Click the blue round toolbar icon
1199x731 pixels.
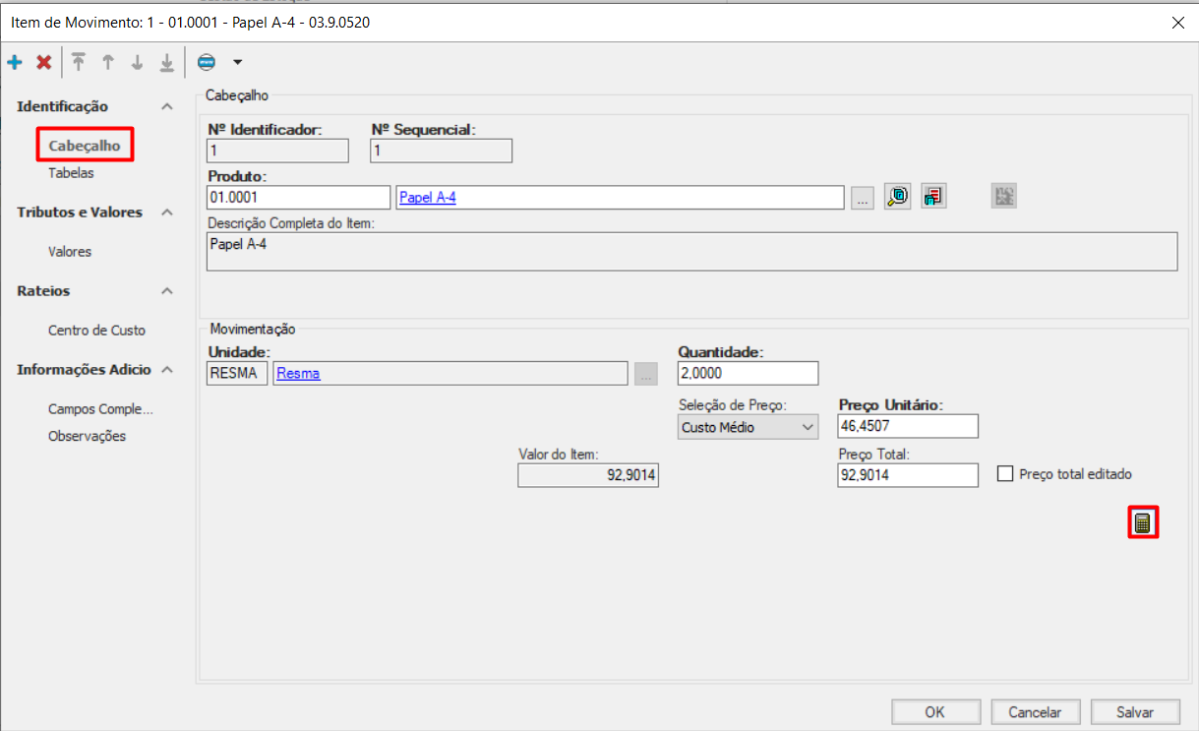click(x=206, y=63)
